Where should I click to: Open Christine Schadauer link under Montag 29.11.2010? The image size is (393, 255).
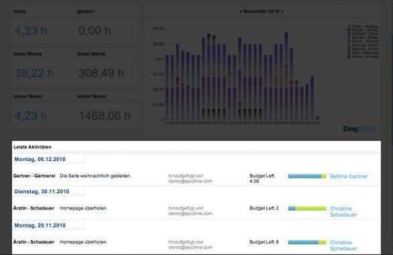[343, 246]
